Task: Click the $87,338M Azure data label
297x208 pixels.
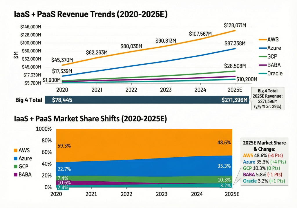Action: pos(235,43)
